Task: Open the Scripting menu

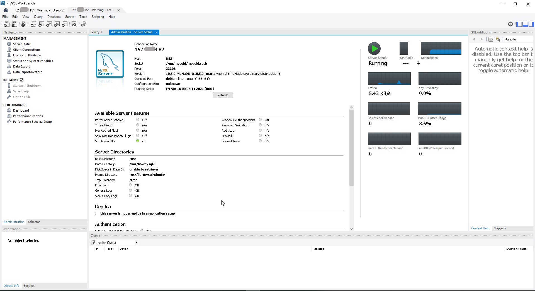Action: (x=98, y=17)
